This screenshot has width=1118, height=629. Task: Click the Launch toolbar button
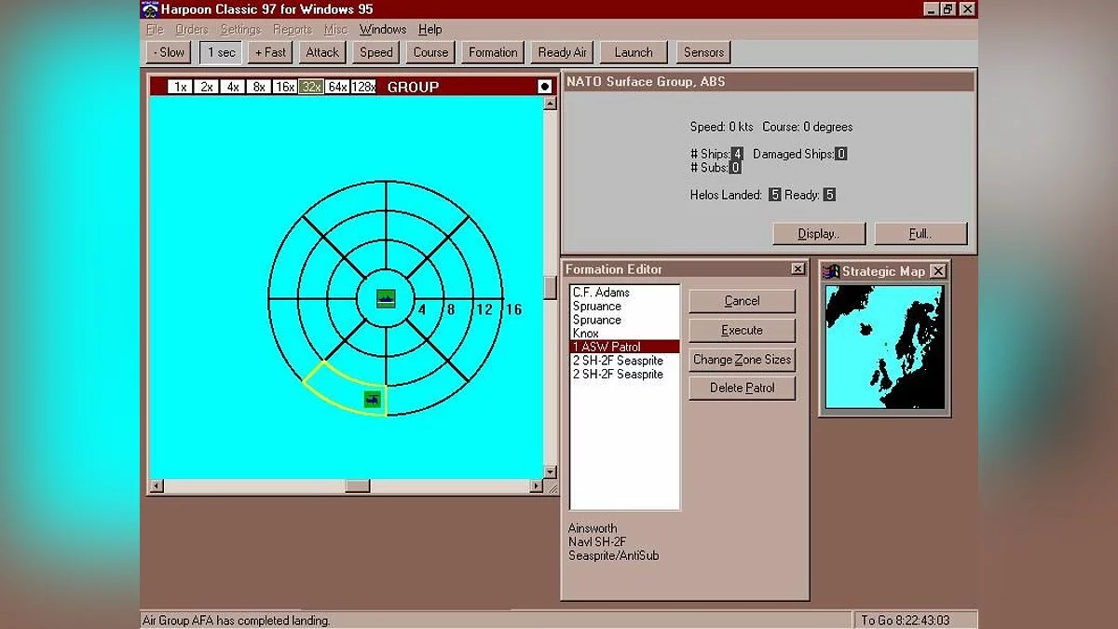point(634,52)
